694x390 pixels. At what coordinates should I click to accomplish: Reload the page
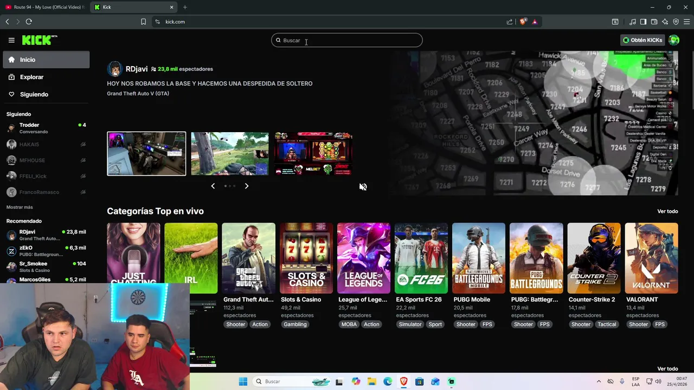[x=29, y=22]
